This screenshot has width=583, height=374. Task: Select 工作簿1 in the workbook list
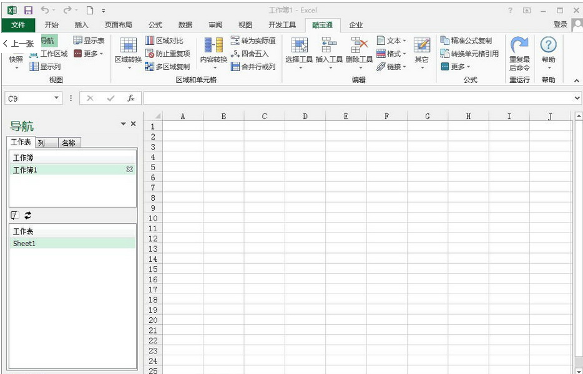tap(73, 170)
